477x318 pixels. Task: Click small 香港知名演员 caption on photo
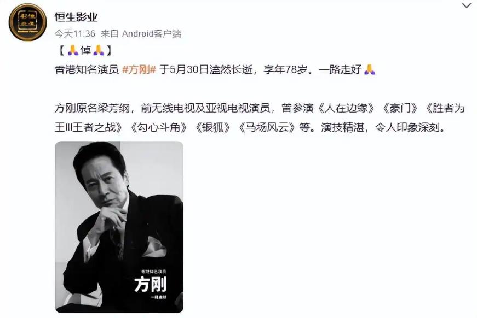[x=154, y=271]
